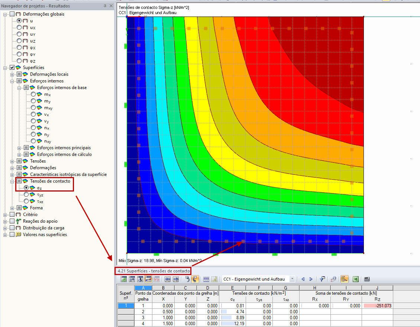Viewport: 420px width, 327px height.
Task: Click the table edit pencil icon
Action: [x=214, y=279]
